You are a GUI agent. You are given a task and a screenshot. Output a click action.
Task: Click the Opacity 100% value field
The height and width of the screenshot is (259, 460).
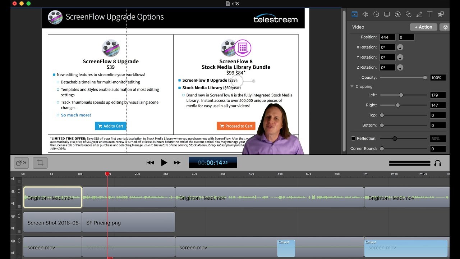438,78
